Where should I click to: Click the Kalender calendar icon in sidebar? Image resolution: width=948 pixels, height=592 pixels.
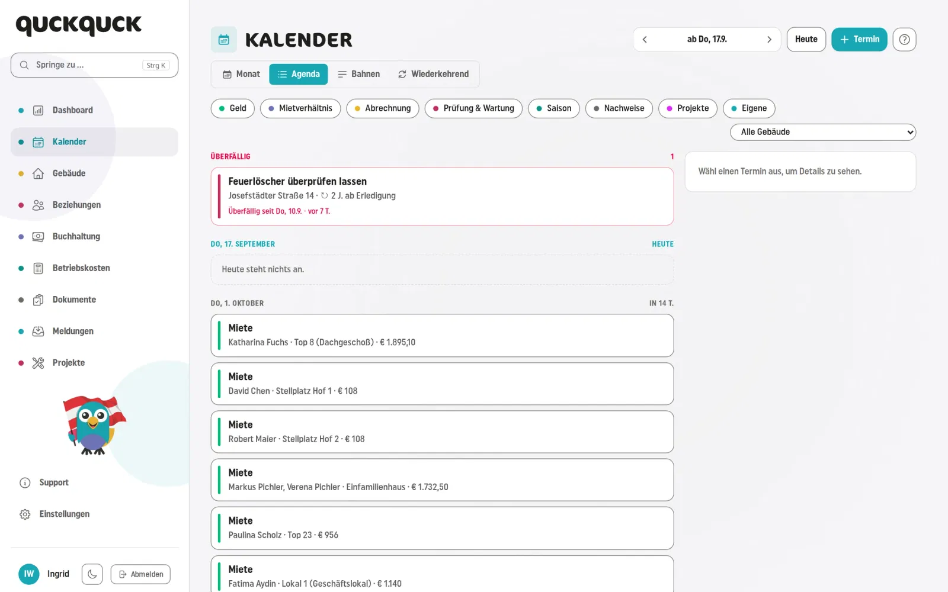pyautogui.click(x=38, y=142)
